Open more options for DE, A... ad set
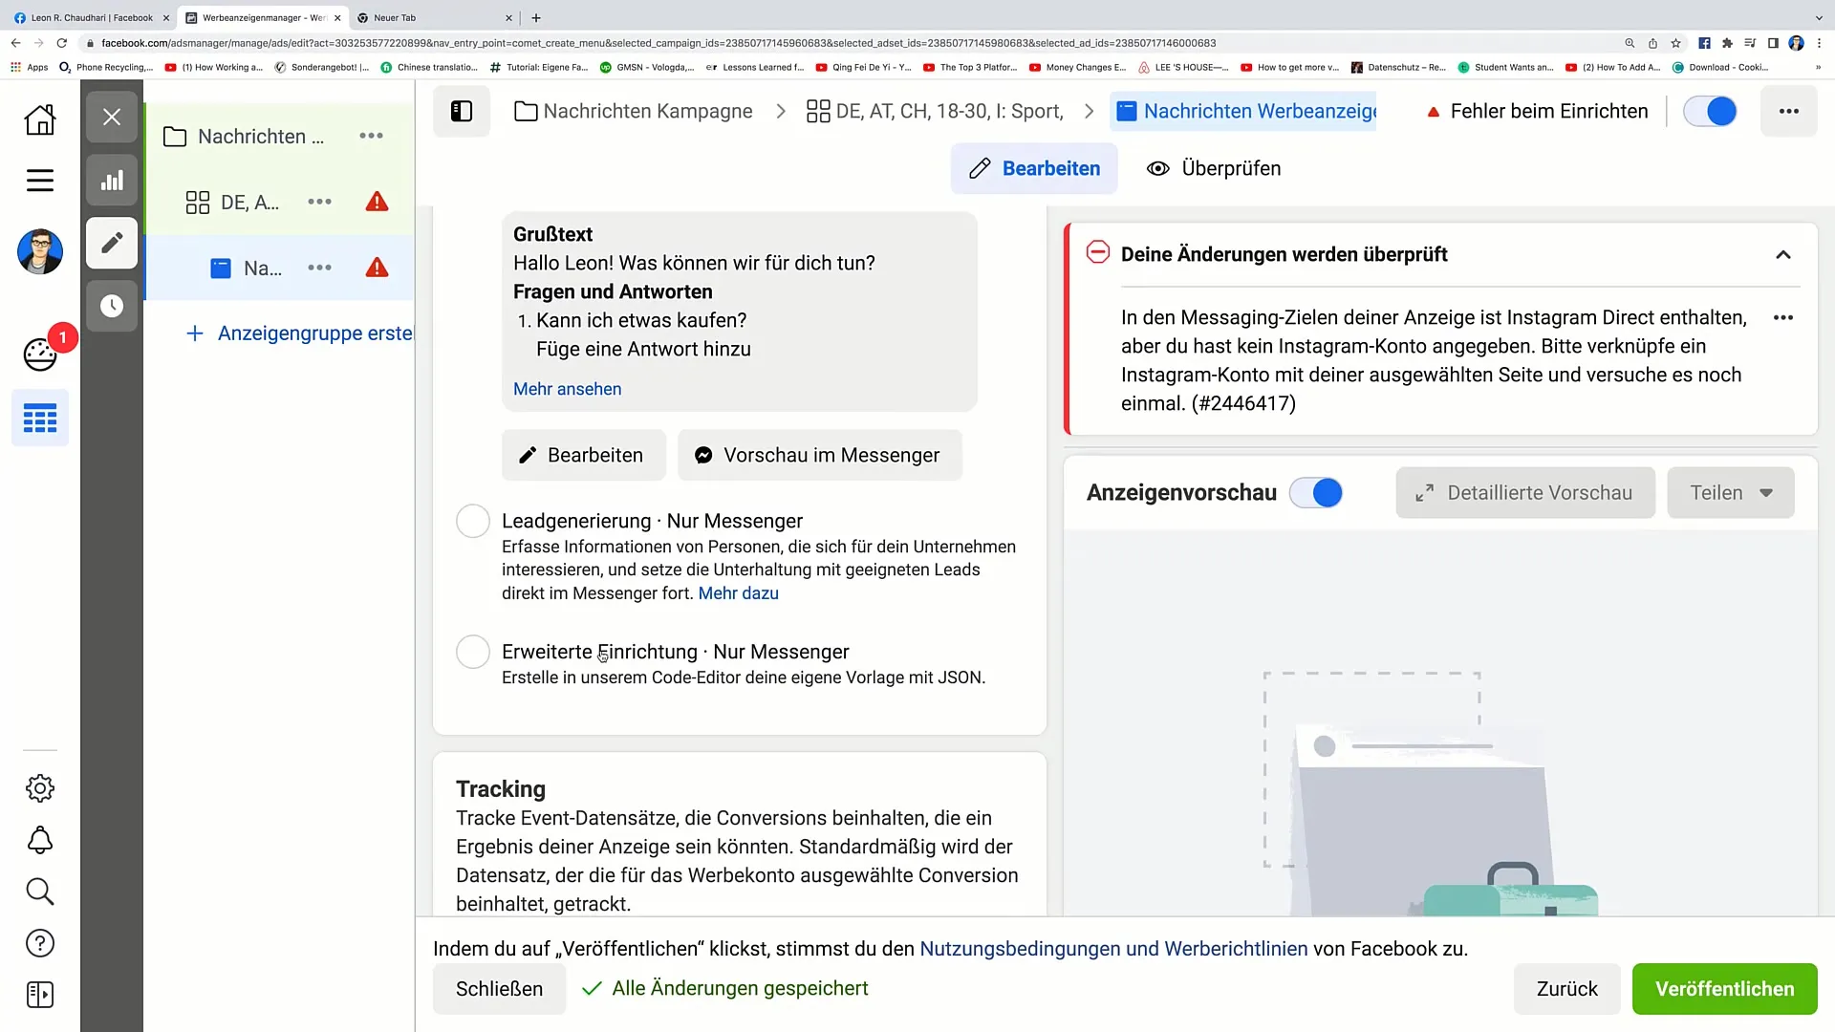This screenshot has height=1032, width=1835. (319, 202)
